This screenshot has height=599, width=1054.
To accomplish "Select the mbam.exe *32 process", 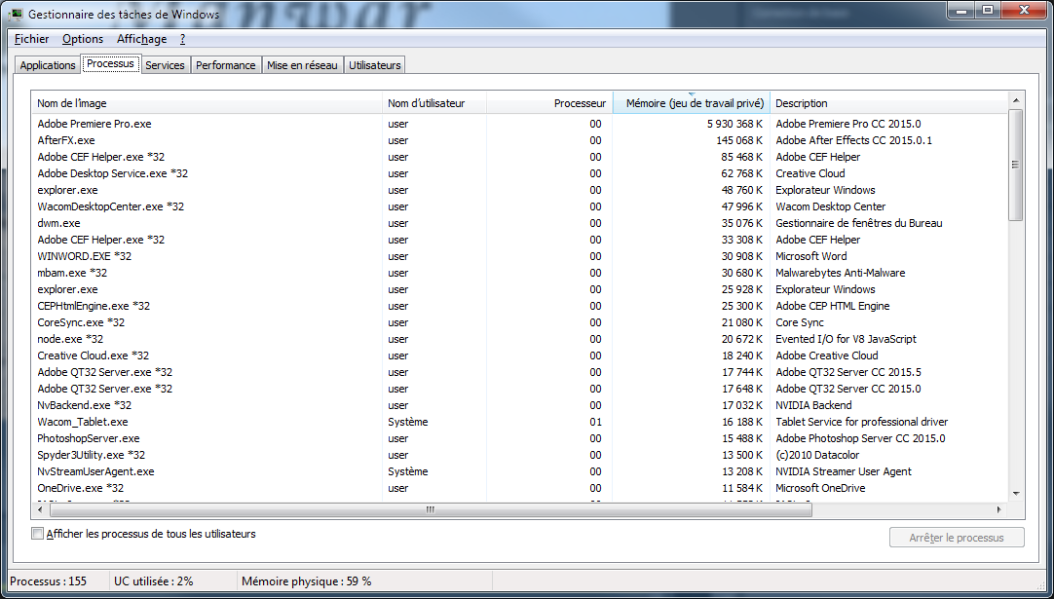I will click(519, 273).
